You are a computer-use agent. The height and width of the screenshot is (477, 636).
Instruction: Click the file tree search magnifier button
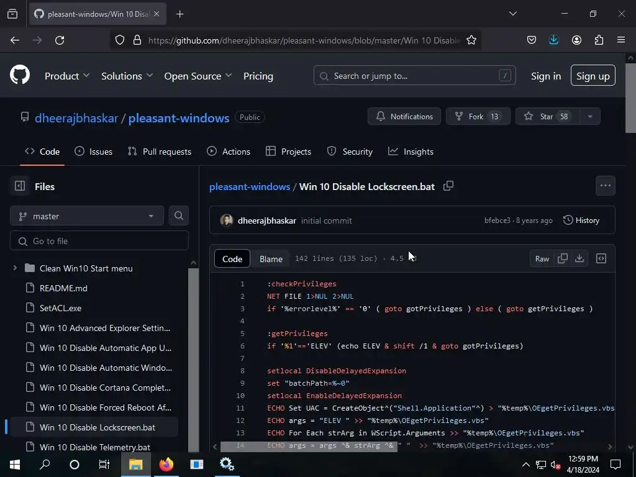click(x=178, y=216)
